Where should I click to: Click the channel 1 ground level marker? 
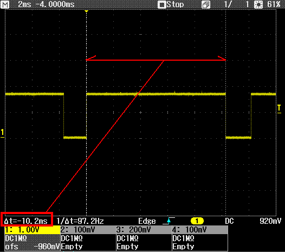2,133
